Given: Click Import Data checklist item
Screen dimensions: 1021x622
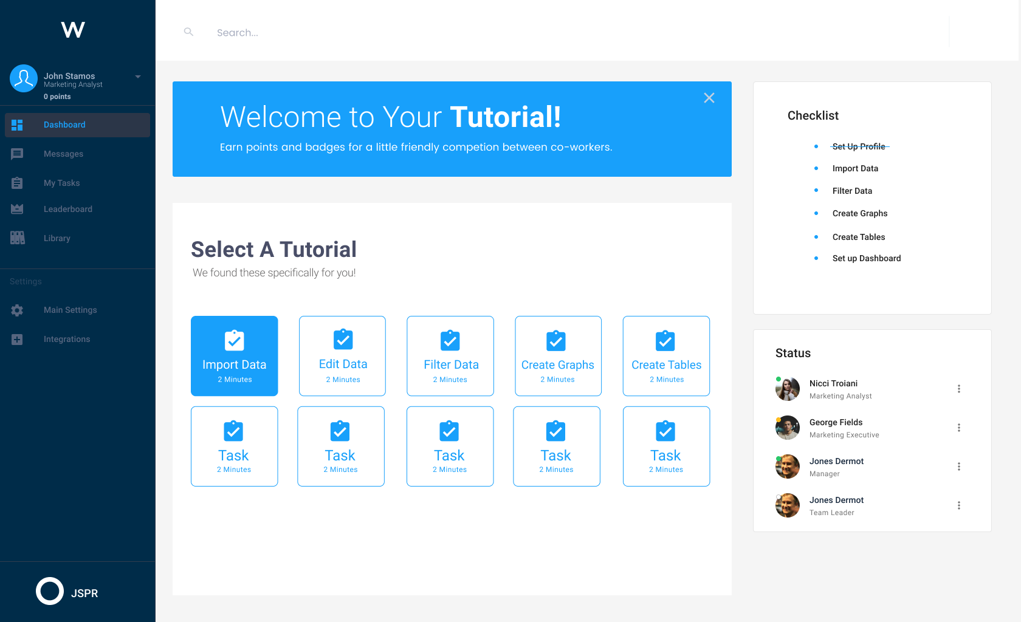Looking at the screenshot, I should 855,169.
